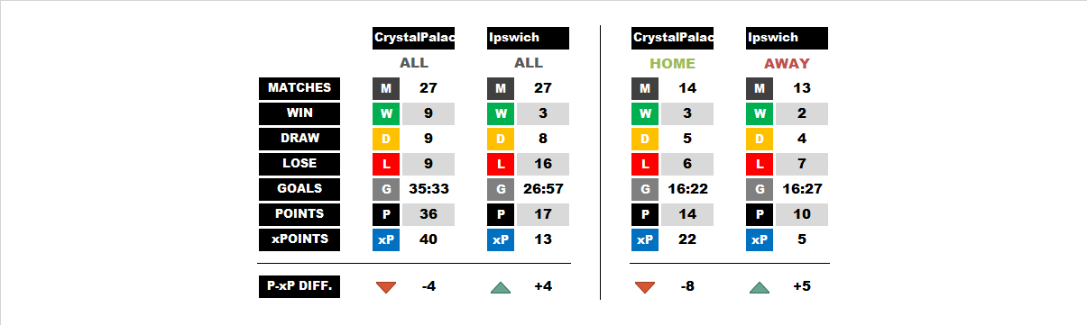The height and width of the screenshot is (325, 1087).
Task: Click the green up arrow beside +4
Action: tap(501, 287)
